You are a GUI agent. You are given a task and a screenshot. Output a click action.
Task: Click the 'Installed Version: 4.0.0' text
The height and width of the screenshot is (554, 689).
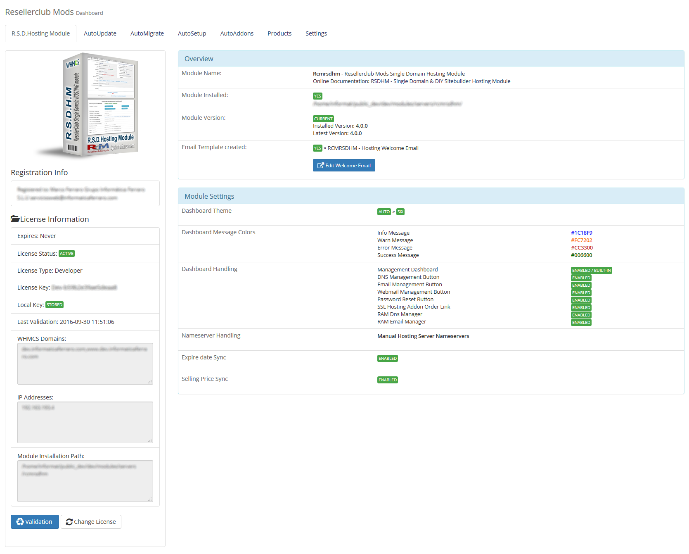point(340,126)
